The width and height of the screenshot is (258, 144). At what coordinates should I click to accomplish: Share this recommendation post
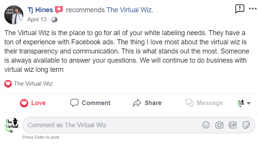coord(147,103)
